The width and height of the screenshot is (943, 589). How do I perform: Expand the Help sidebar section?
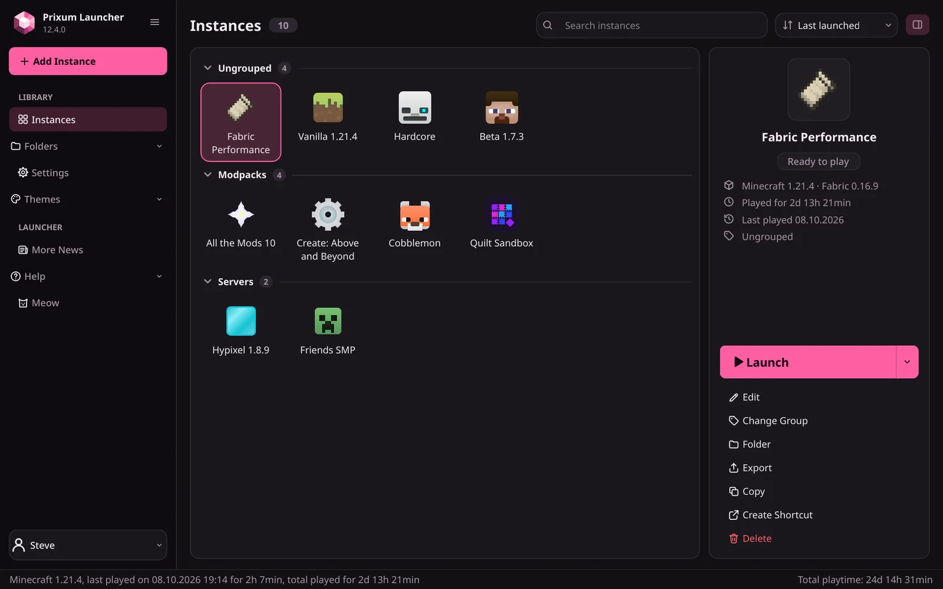[88, 276]
